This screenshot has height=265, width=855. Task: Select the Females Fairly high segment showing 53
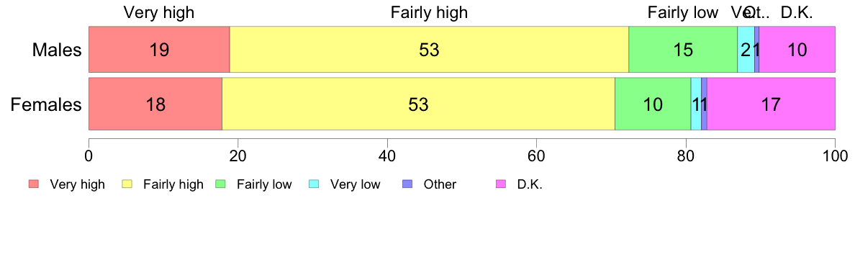click(x=418, y=104)
